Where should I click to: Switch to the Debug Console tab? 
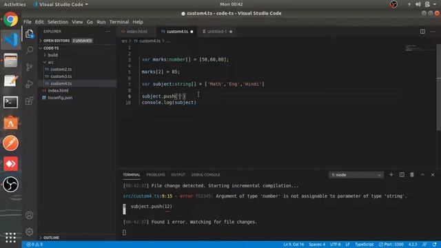[x=205, y=175]
